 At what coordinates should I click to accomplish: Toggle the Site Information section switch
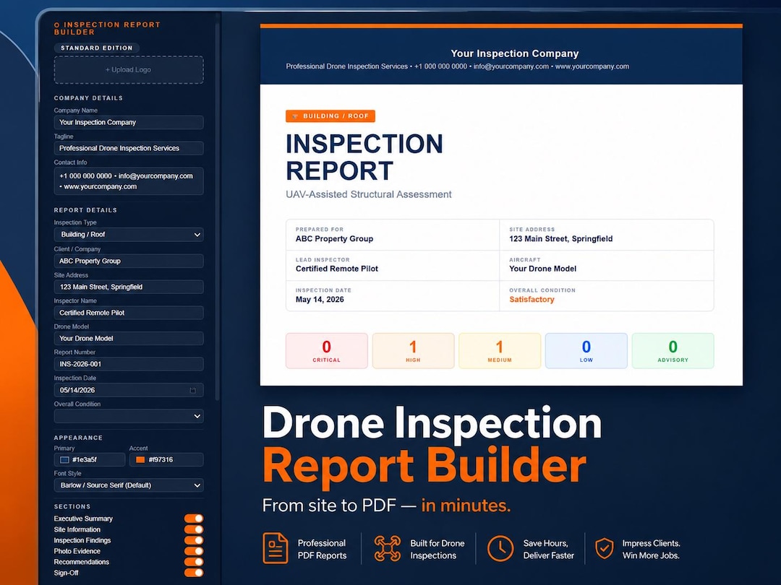pyautogui.click(x=194, y=529)
